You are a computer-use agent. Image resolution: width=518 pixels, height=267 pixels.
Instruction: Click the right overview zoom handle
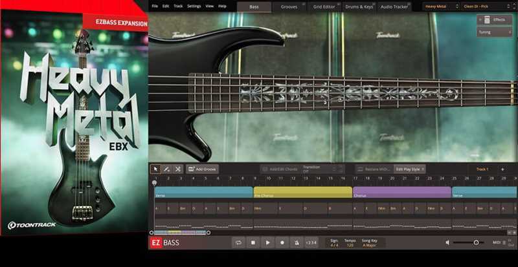click(x=208, y=233)
